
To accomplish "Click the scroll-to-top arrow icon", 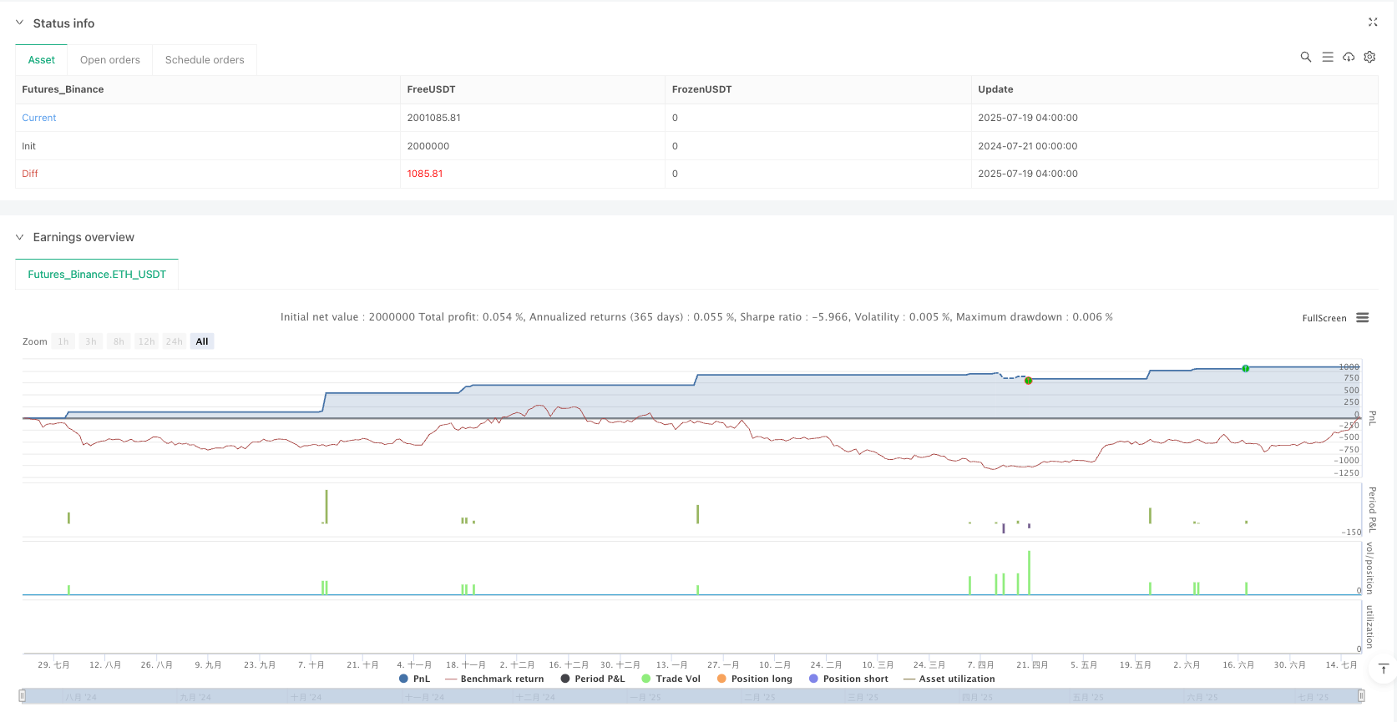I will [x=1384, y=669].
